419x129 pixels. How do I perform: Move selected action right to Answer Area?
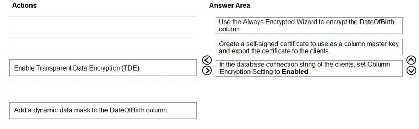pos(207,70)
